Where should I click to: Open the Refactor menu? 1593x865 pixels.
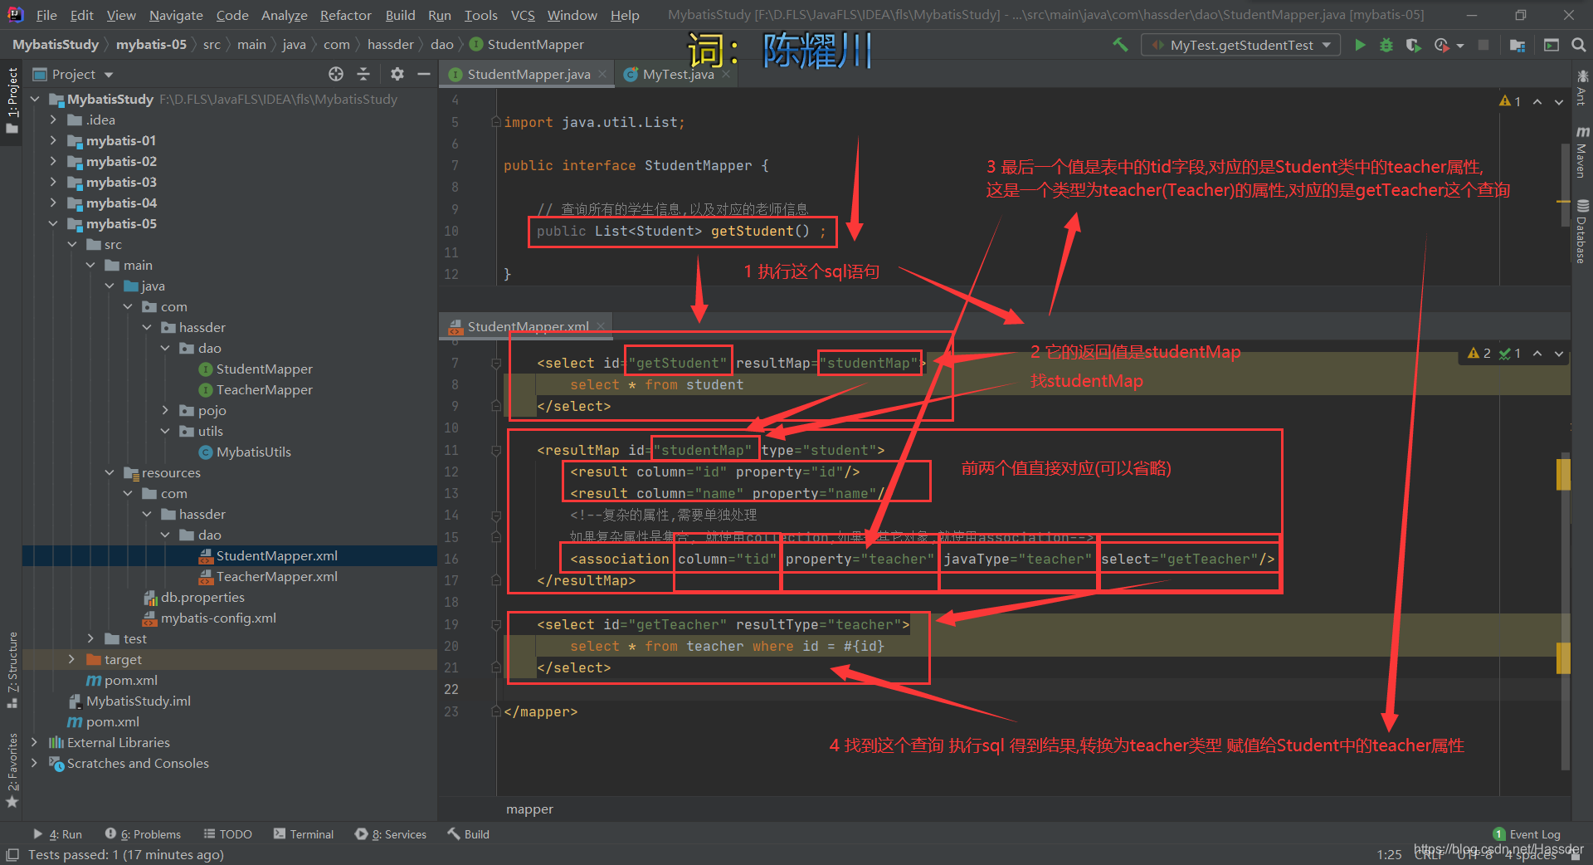[x=345, y=15]
